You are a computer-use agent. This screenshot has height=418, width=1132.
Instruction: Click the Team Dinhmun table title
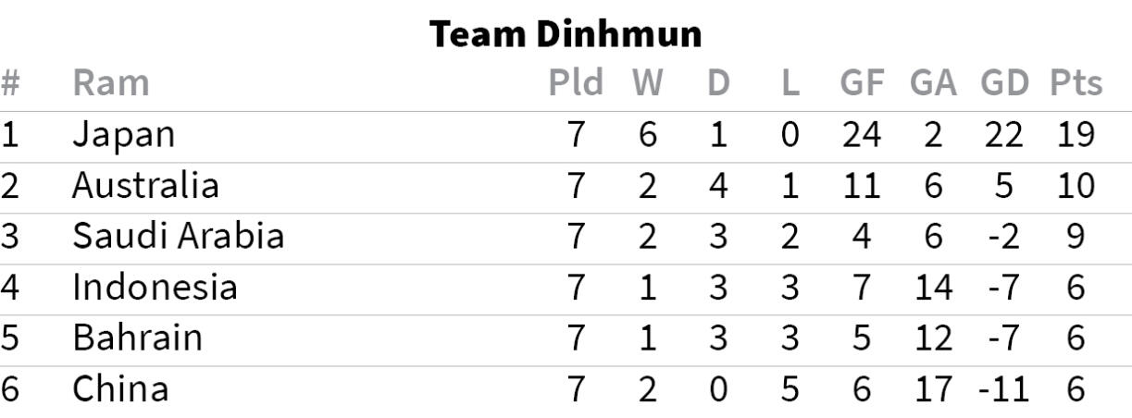tap(566, 35)
